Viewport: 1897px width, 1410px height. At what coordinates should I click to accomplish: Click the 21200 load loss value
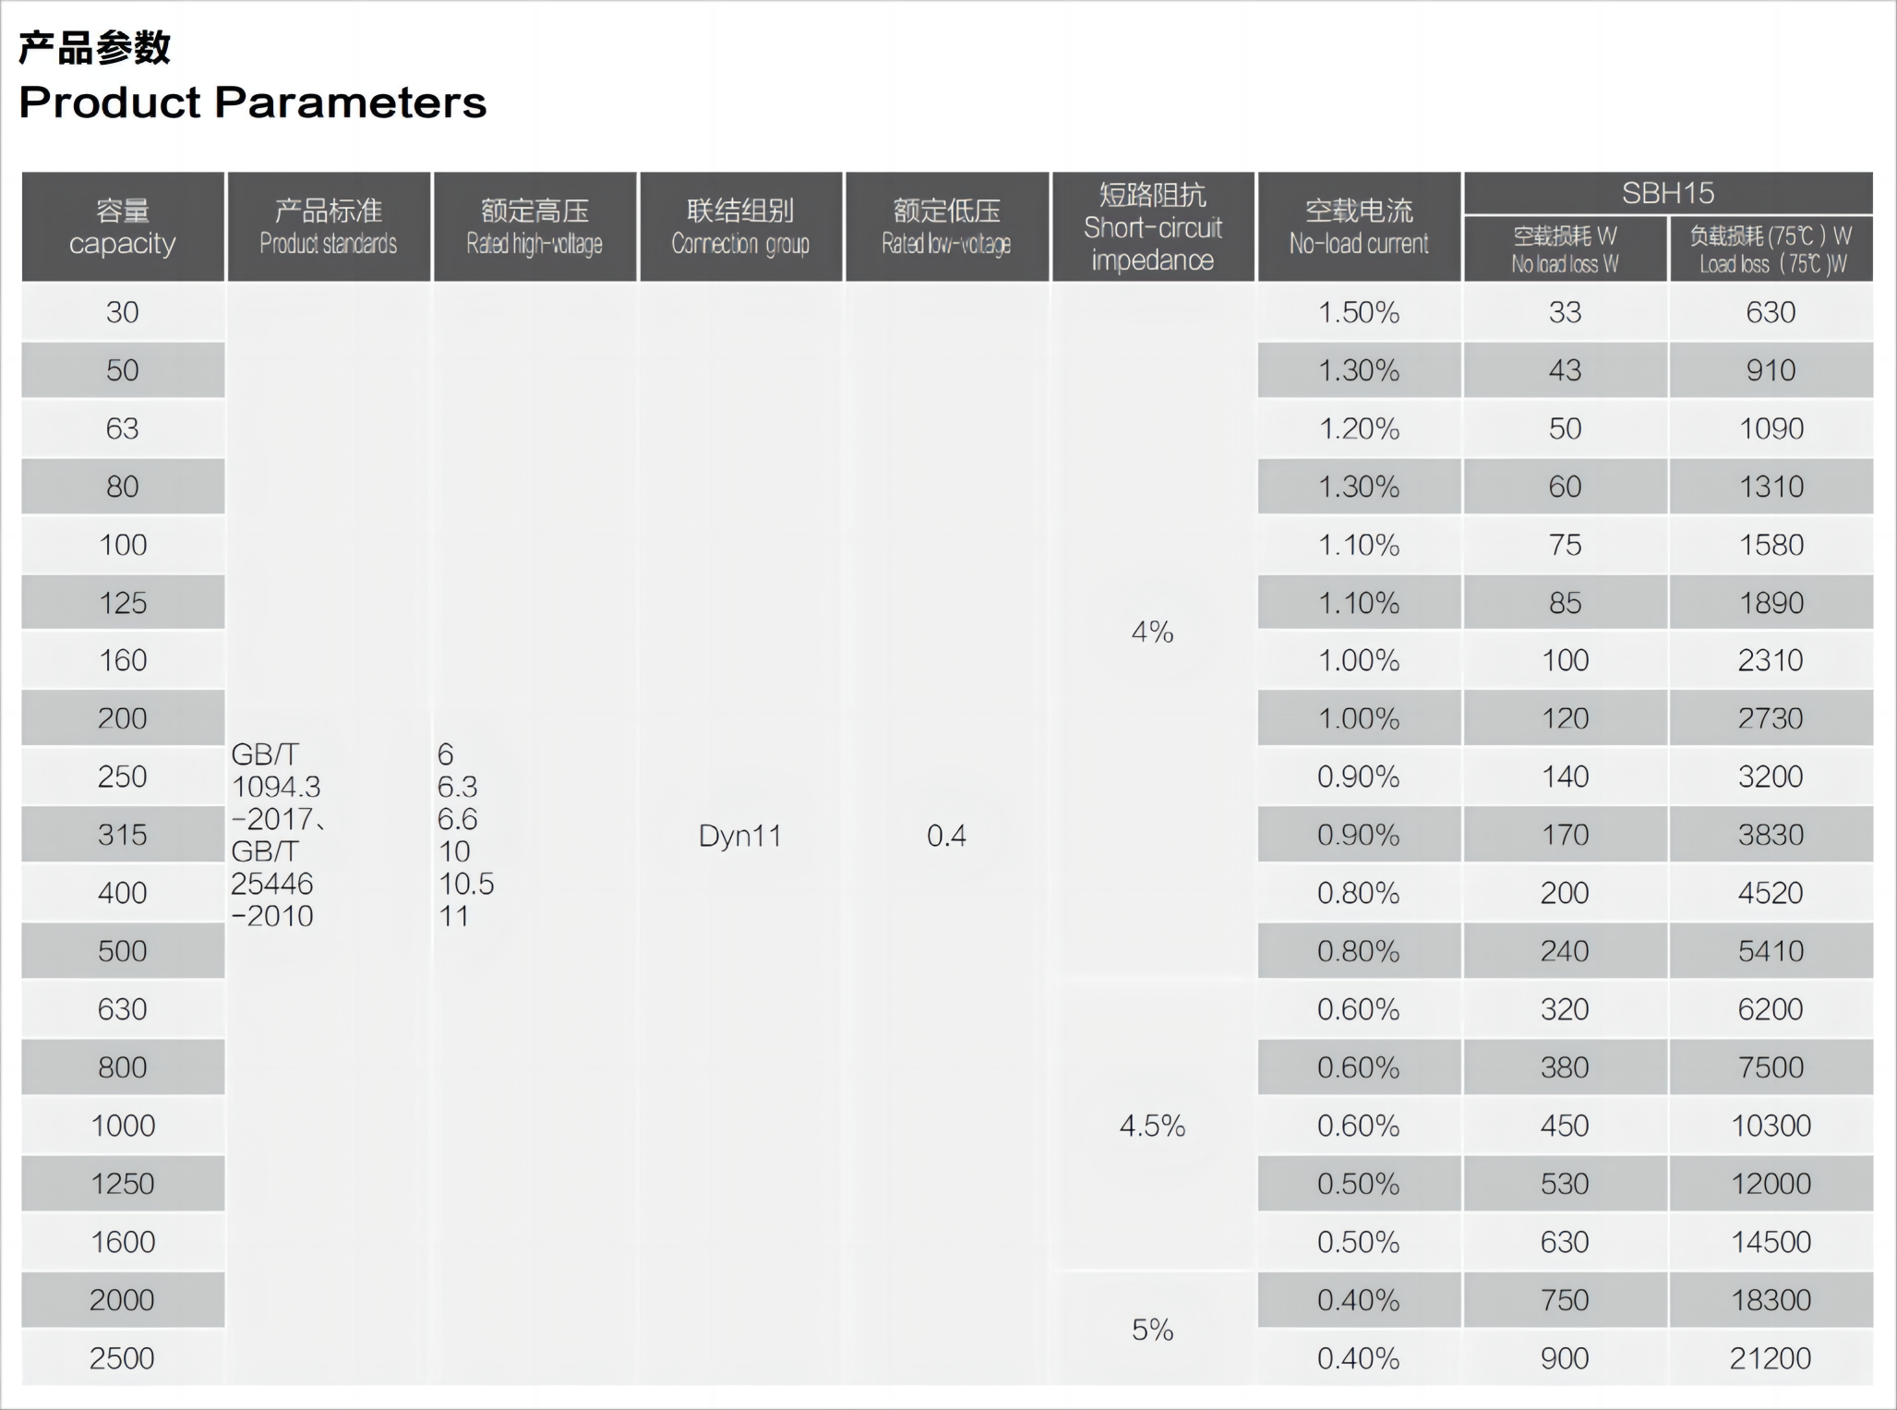[1771, 1358]
